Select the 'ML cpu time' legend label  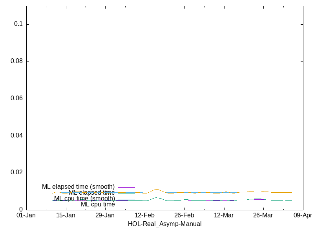[x=98, y=204]
